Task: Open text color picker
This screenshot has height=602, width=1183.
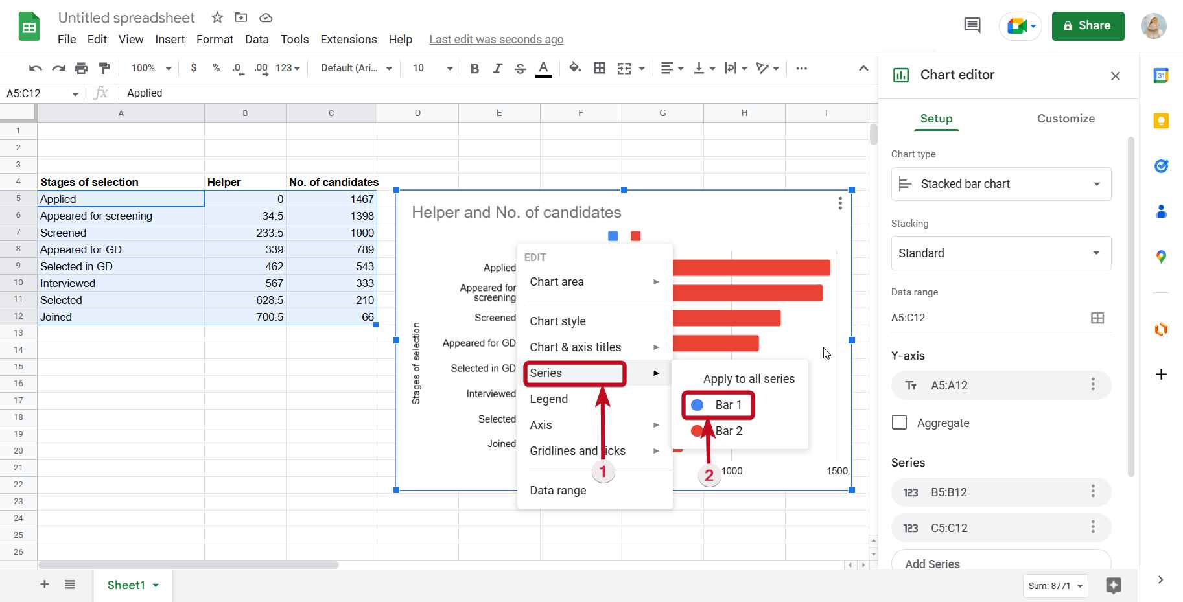Action: (544, 68)
